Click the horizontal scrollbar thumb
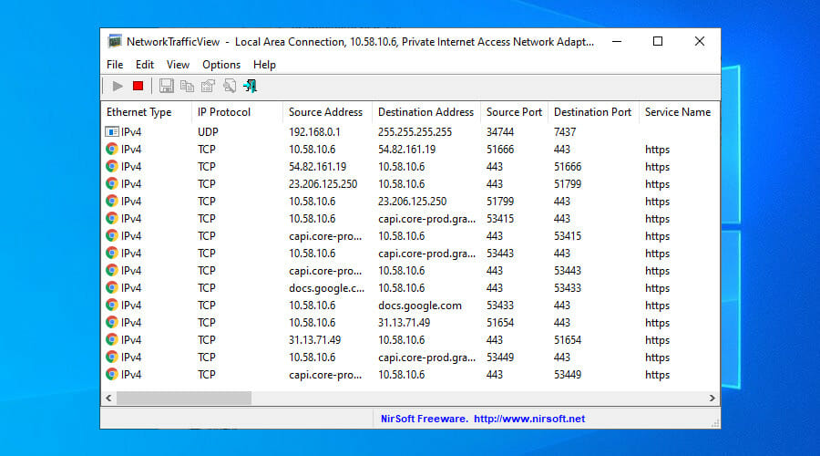 (x=183, y=398)
